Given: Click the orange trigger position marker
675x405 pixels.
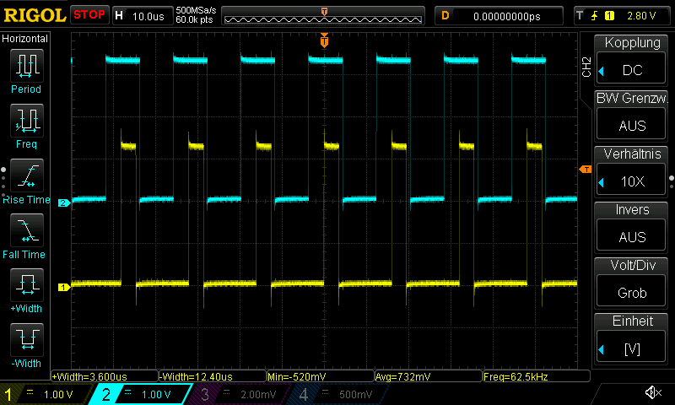Looking at the screenshot, I should coord(324,40).
